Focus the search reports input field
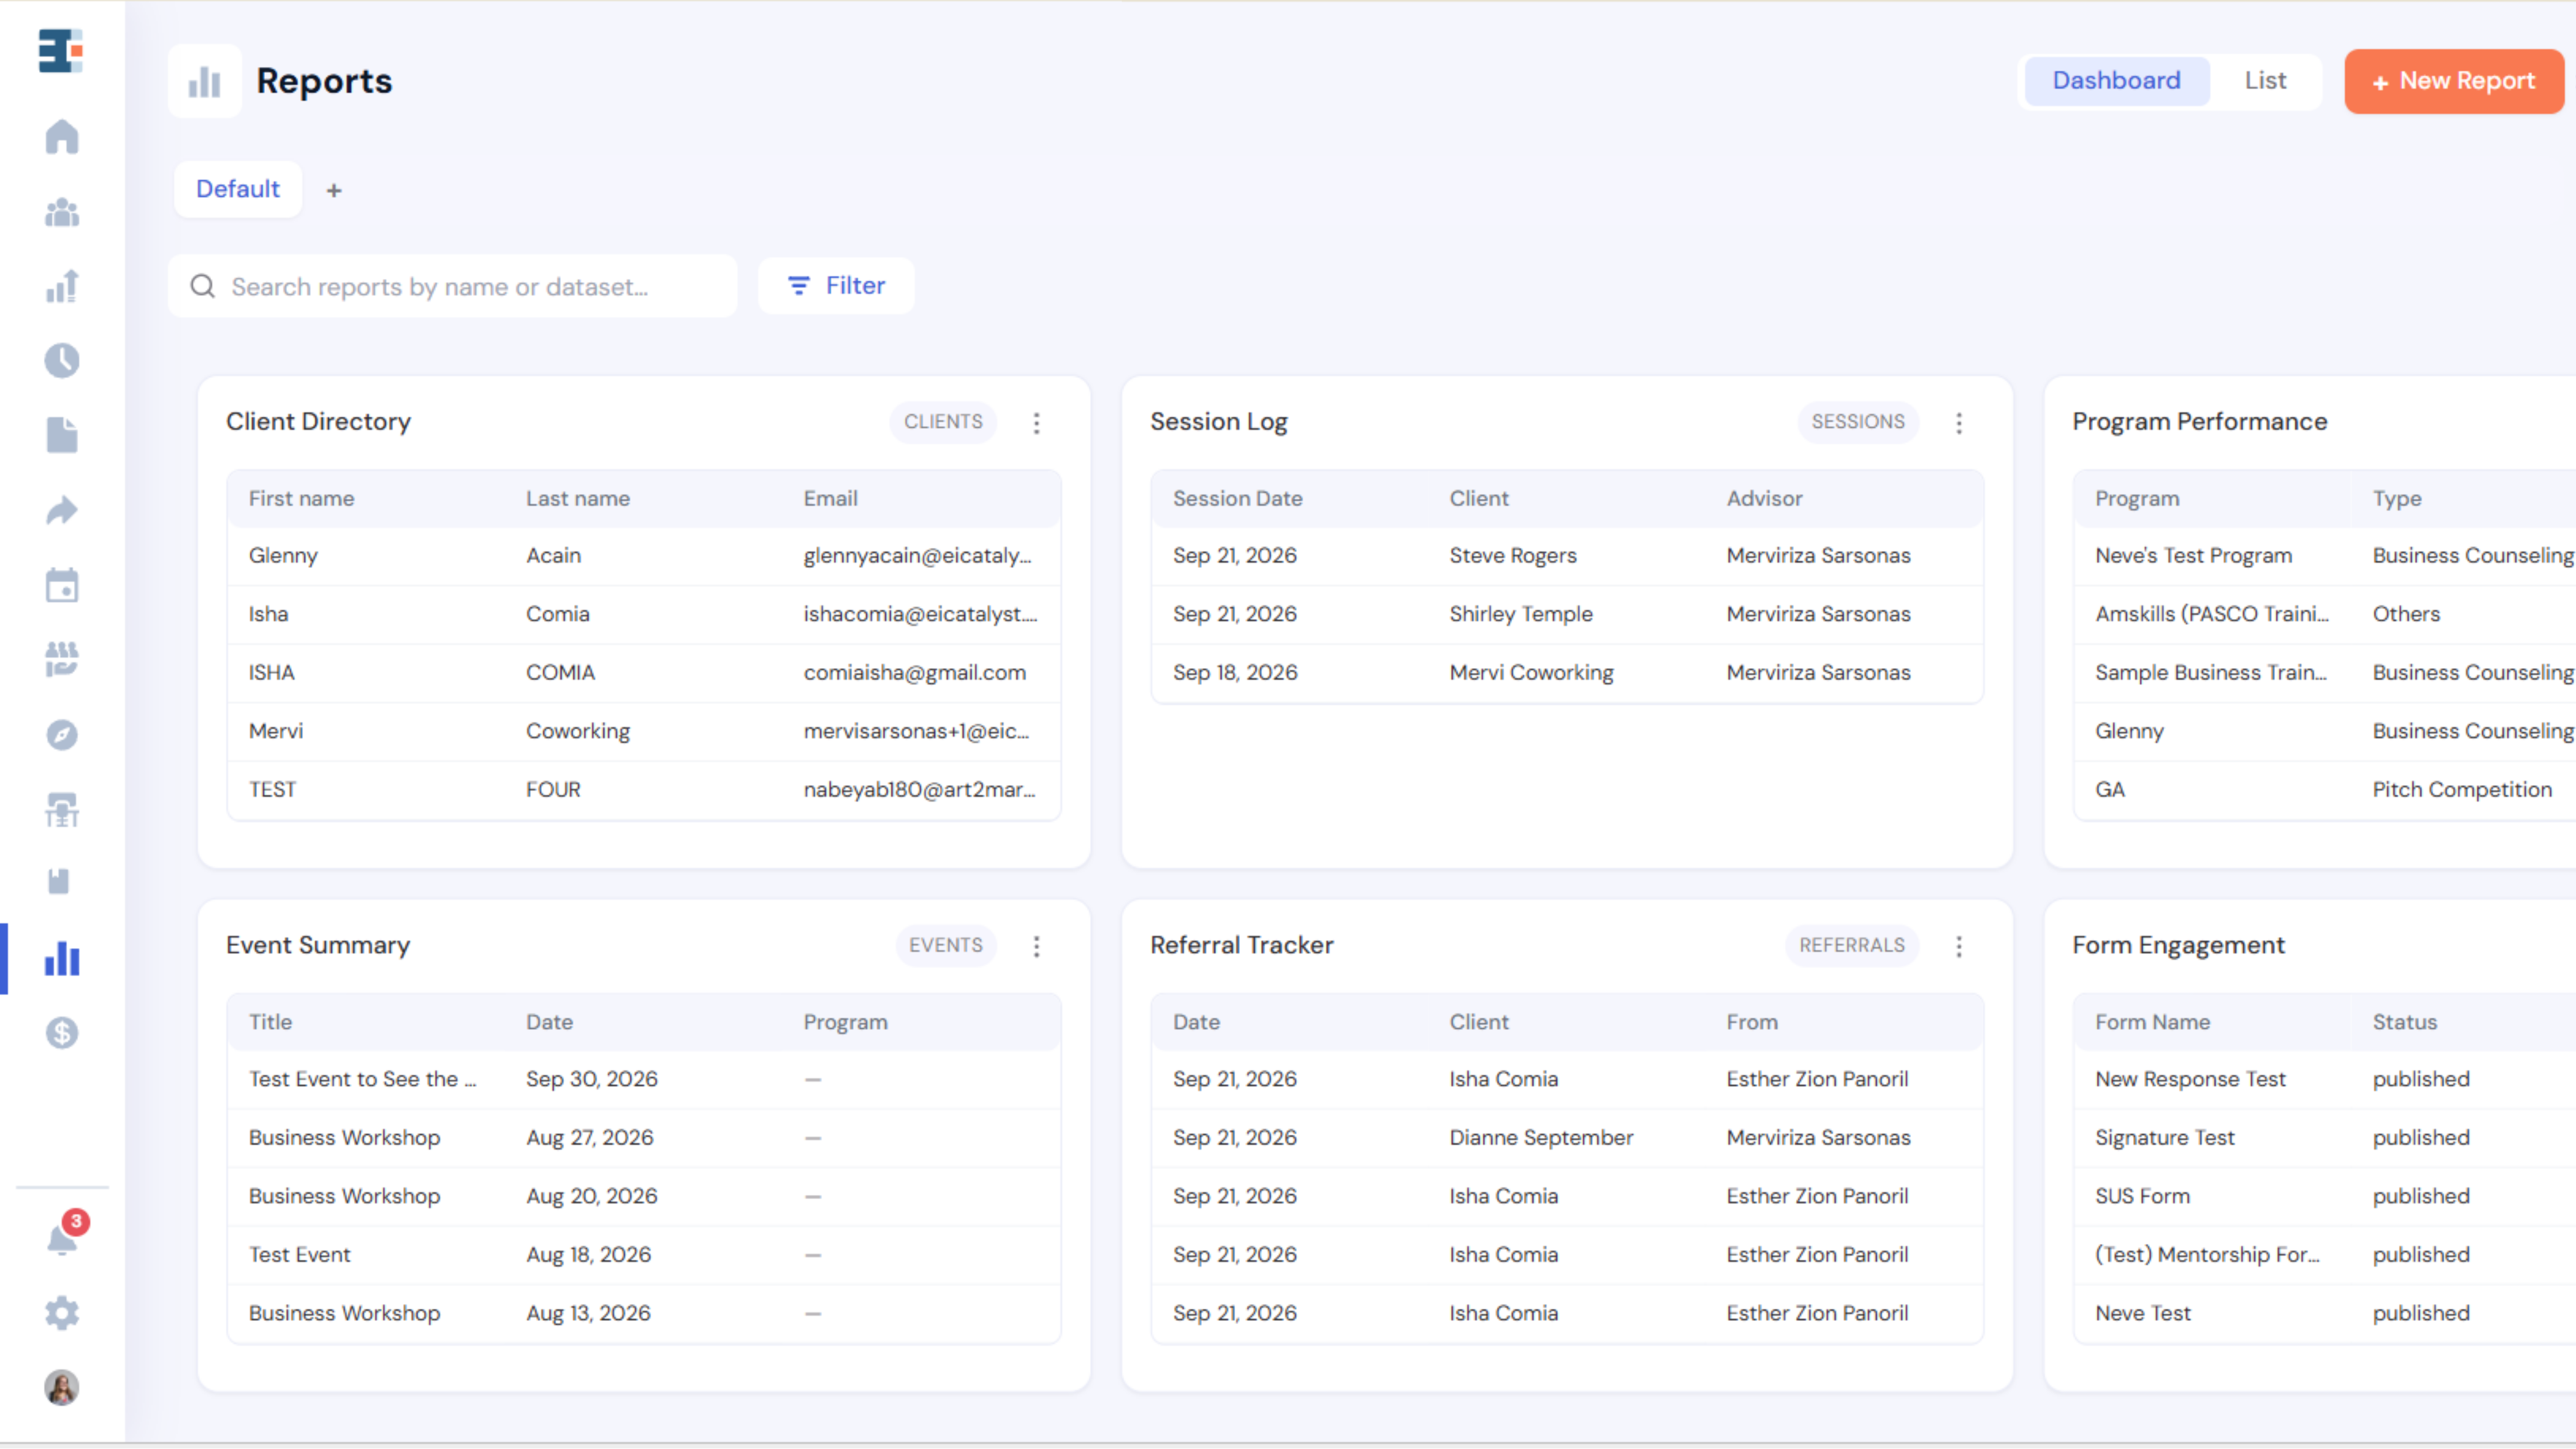 tap(453, 287)
